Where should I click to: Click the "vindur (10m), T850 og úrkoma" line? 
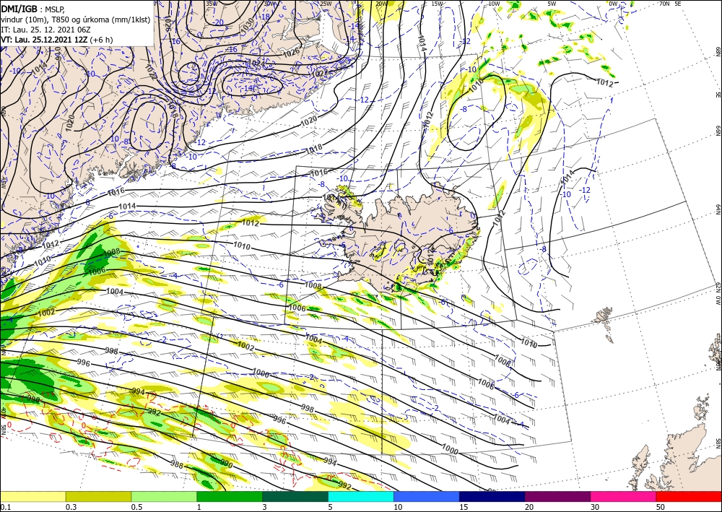coord(75,19)
